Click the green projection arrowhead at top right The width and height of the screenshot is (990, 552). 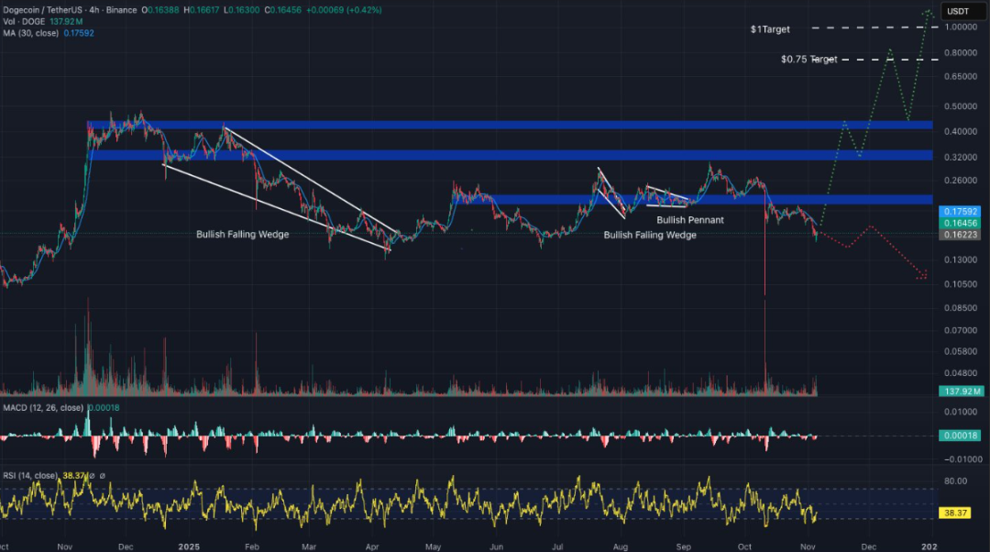929,12
